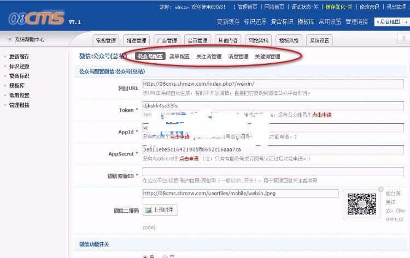Click the AppSecret input field
Image resolution: width=410 pixels, height=258 pixels.
[x=273, y=149]
